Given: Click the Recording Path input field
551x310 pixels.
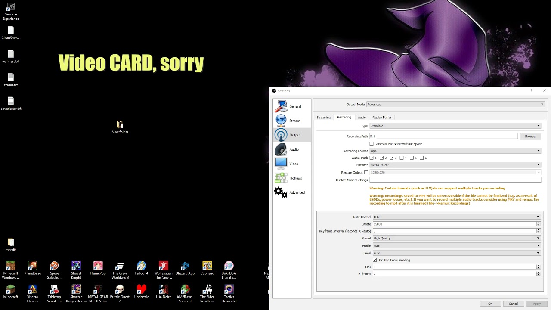Looking at the screenshot, I should coord(443,136).
